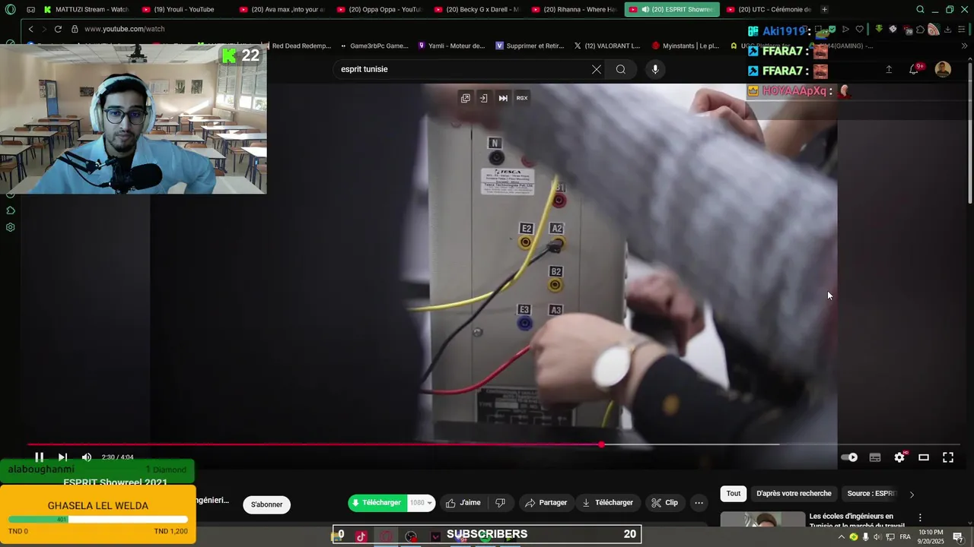This screenshot has width=974, height=547.
Task: Mute the video volume speaker icon
Action: 87,457
